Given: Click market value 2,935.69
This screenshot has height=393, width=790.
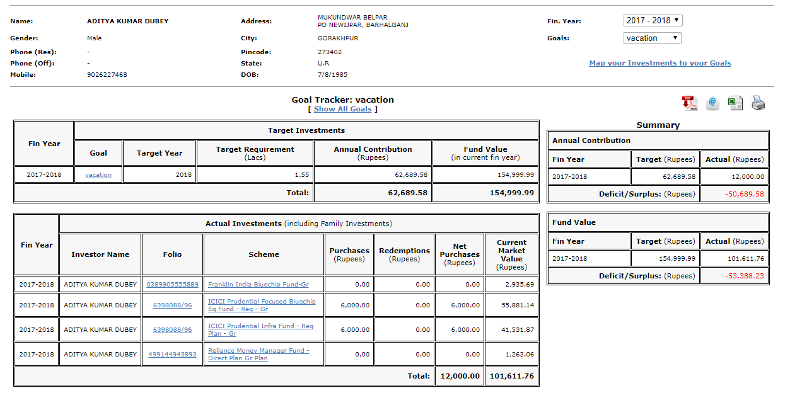Looking at the screenshot, I should pos(520,285).
